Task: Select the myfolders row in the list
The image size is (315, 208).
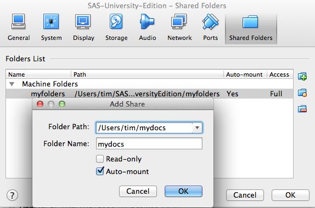Action: [x=149, y=94]
